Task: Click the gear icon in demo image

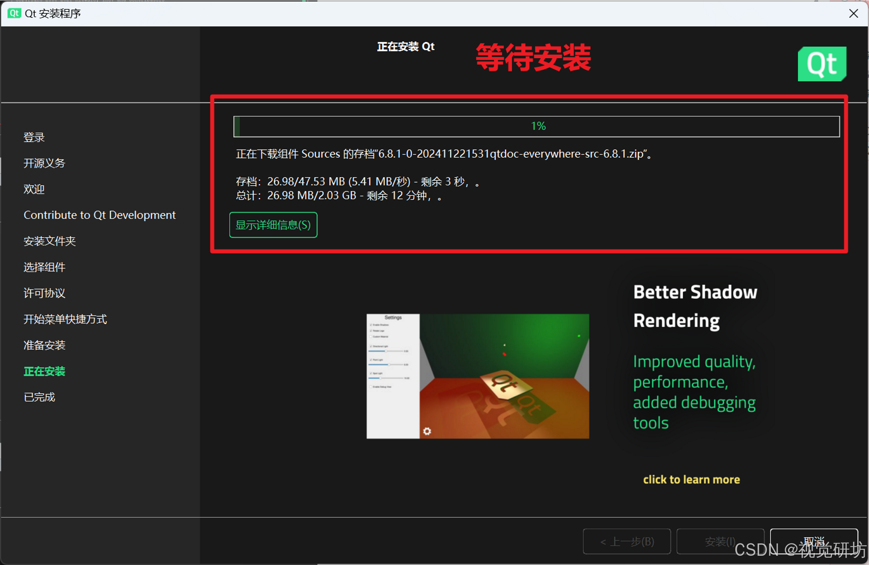Action: 427,431
